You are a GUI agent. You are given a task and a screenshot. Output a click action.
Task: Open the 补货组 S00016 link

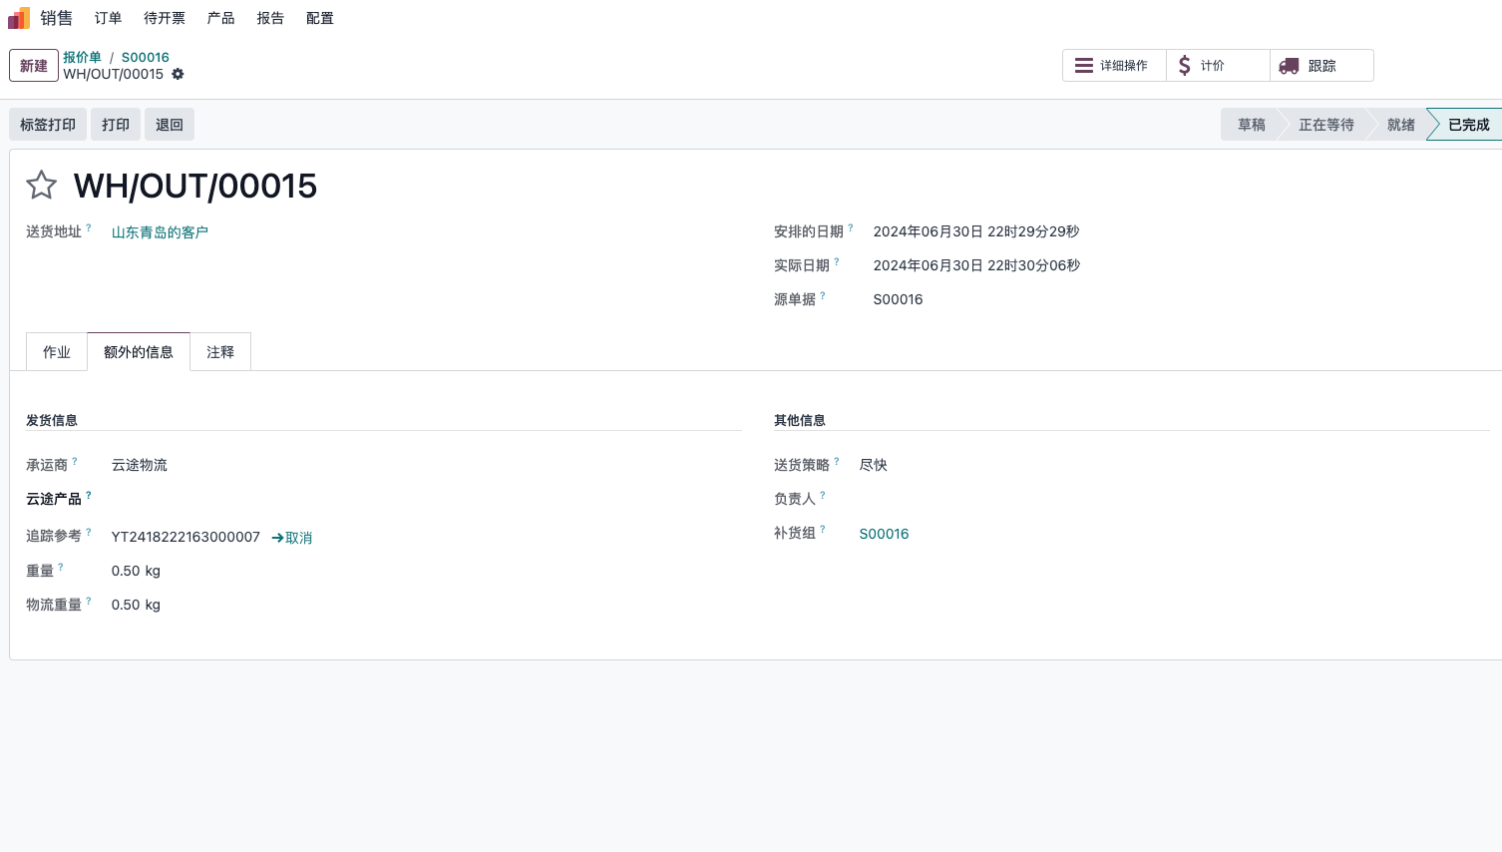coord(884,534)
